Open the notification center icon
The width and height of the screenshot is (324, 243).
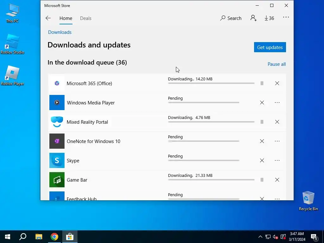click(x=314, y=237)
